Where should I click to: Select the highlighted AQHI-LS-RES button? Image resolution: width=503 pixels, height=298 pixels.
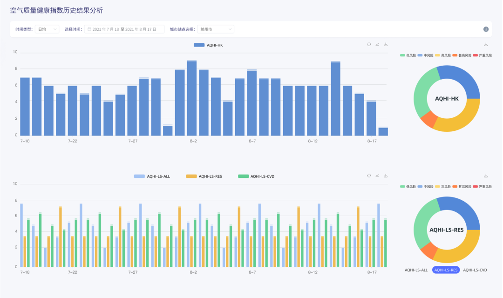coord(446,270)
